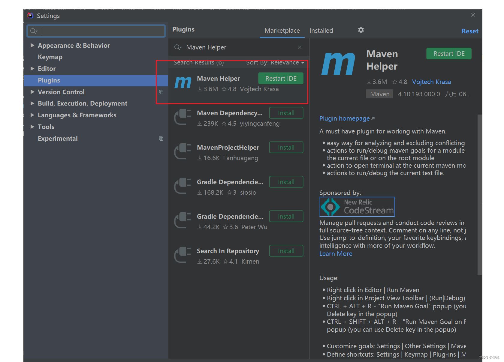Click the Maven Helper blue m logo in the results list

tap(183, 83)
